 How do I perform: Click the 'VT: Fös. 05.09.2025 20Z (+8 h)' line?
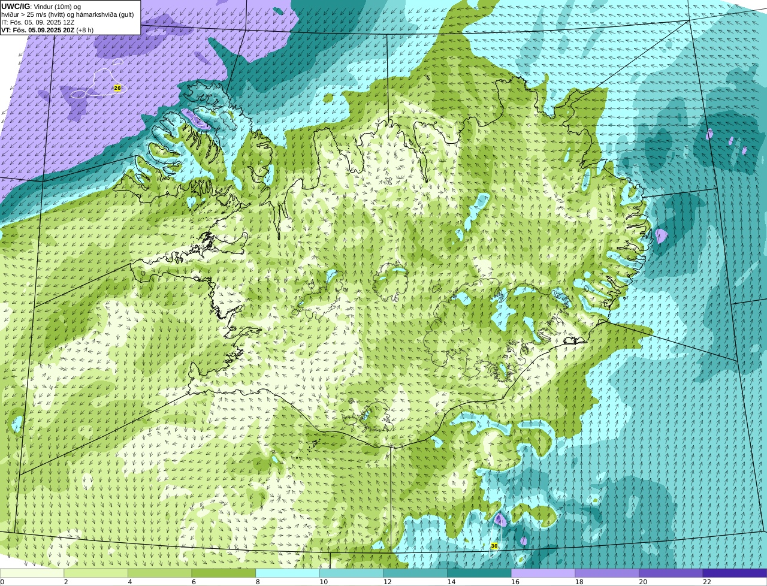click(x=47, y=29)
